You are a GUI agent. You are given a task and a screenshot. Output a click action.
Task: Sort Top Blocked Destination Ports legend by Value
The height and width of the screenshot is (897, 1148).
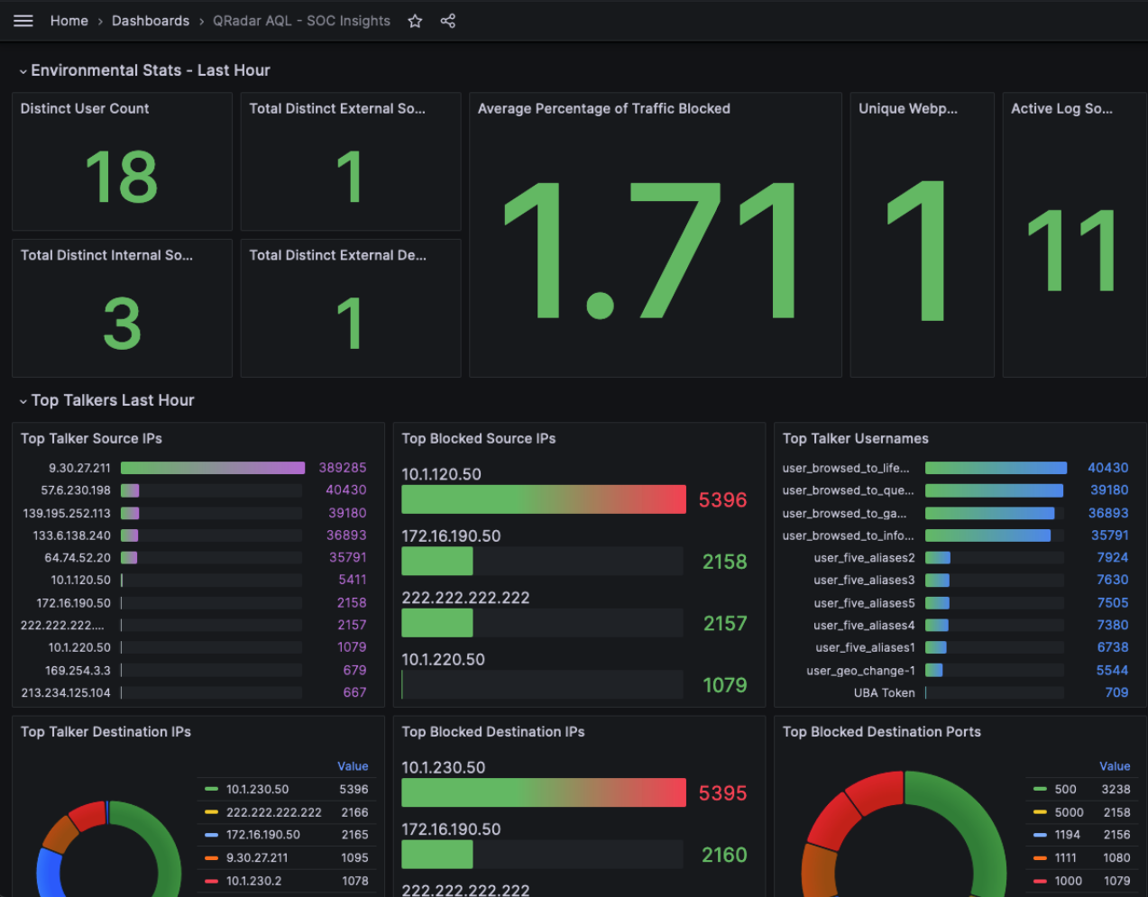pos(1115,766)
